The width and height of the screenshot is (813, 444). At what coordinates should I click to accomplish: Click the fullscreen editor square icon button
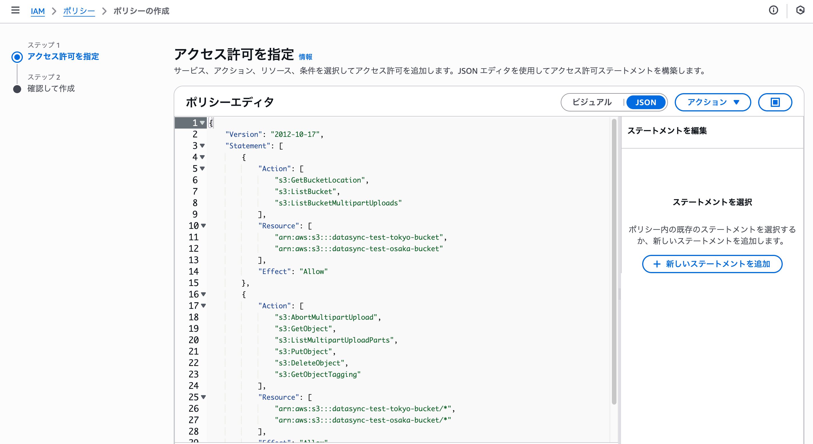pyautogui.click(x=775, y=102)
